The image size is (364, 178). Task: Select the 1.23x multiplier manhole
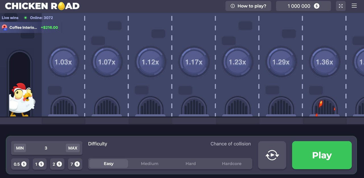coord(237,62)
